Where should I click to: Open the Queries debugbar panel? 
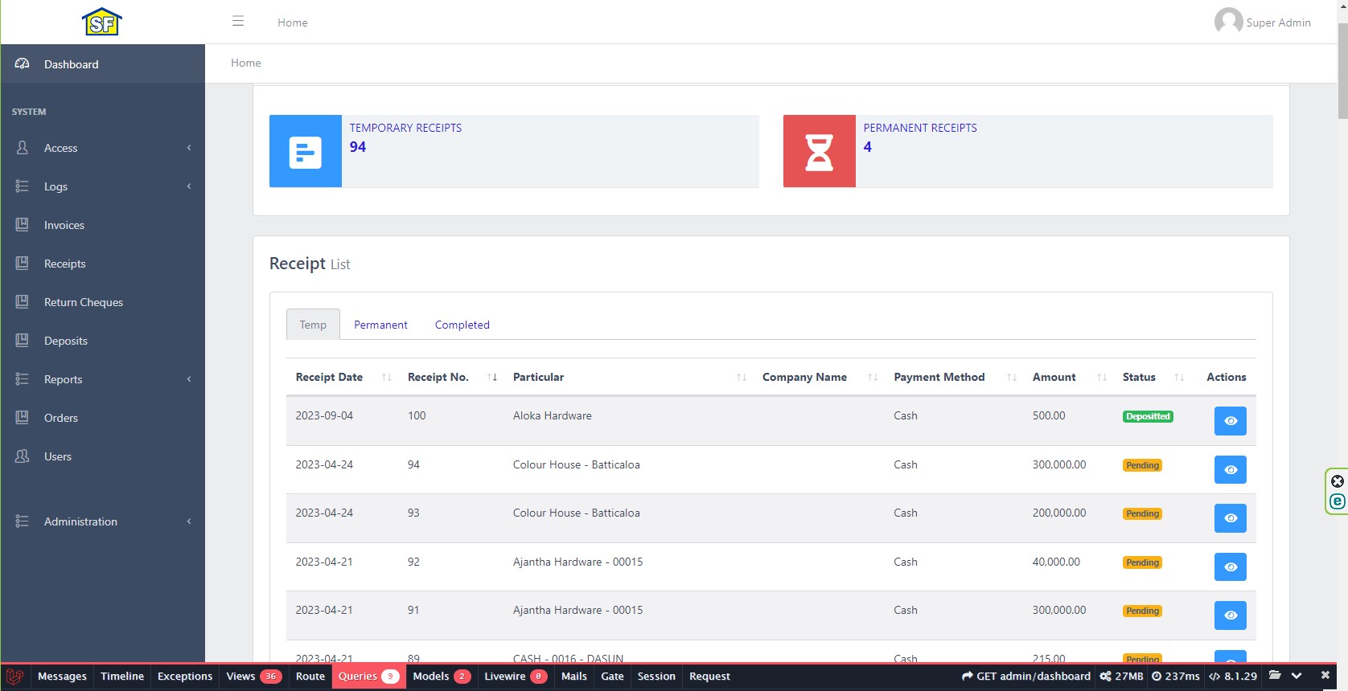368,677
